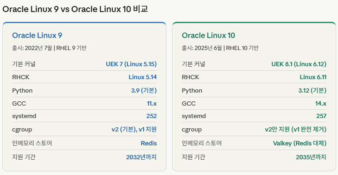338x175 pixels.
Task: Click '출시: 2025년 6월 | RHEL 10 기반' subtitle
Action: 220,48
